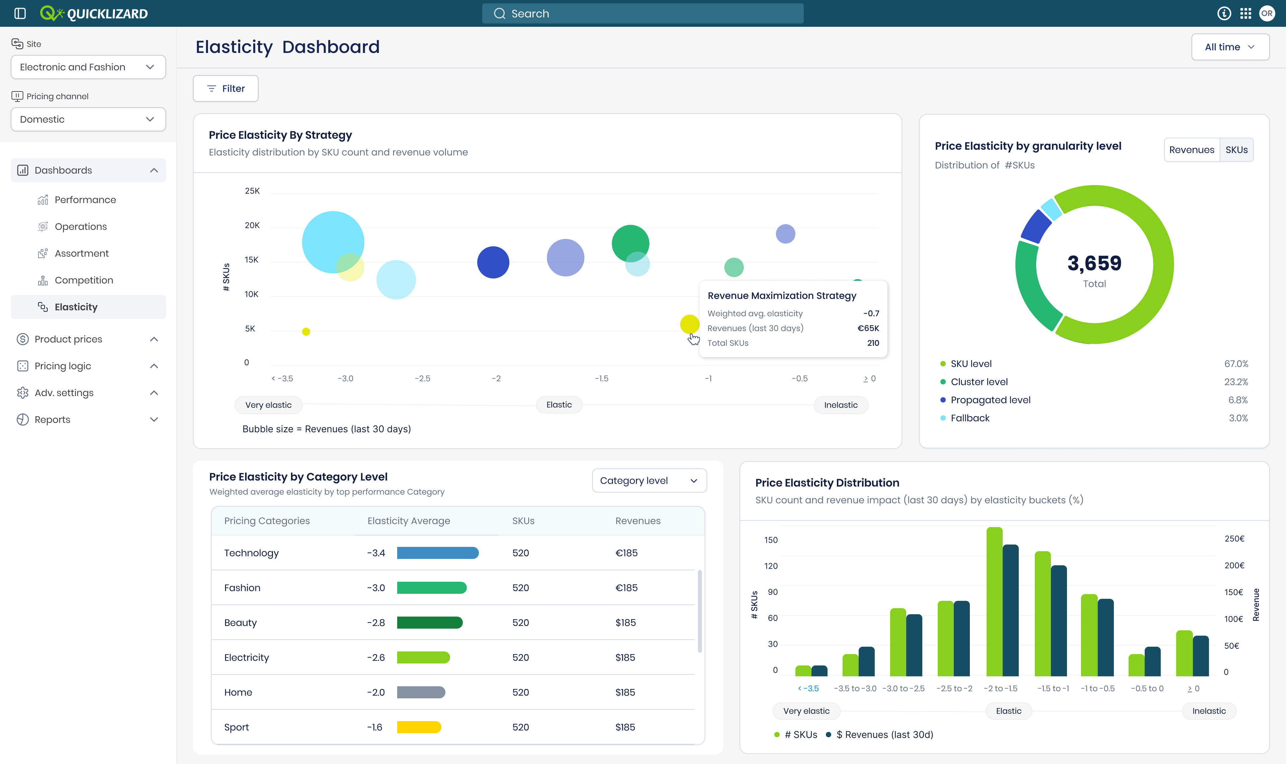Sort by Elasticity Average column header

coord(409,521)
